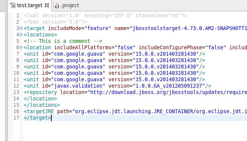
Task: Click the .project file icon
Action: coord(56,6)
